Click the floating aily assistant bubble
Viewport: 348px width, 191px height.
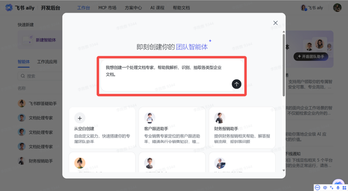(x=338, y=182)
